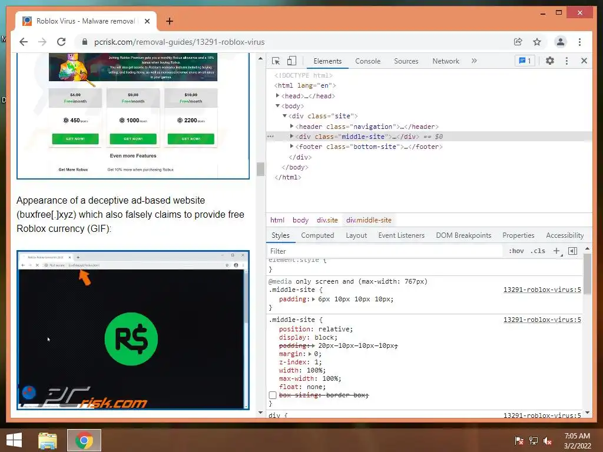Select body in the breadcrumb bar

(x=300, y=220)
